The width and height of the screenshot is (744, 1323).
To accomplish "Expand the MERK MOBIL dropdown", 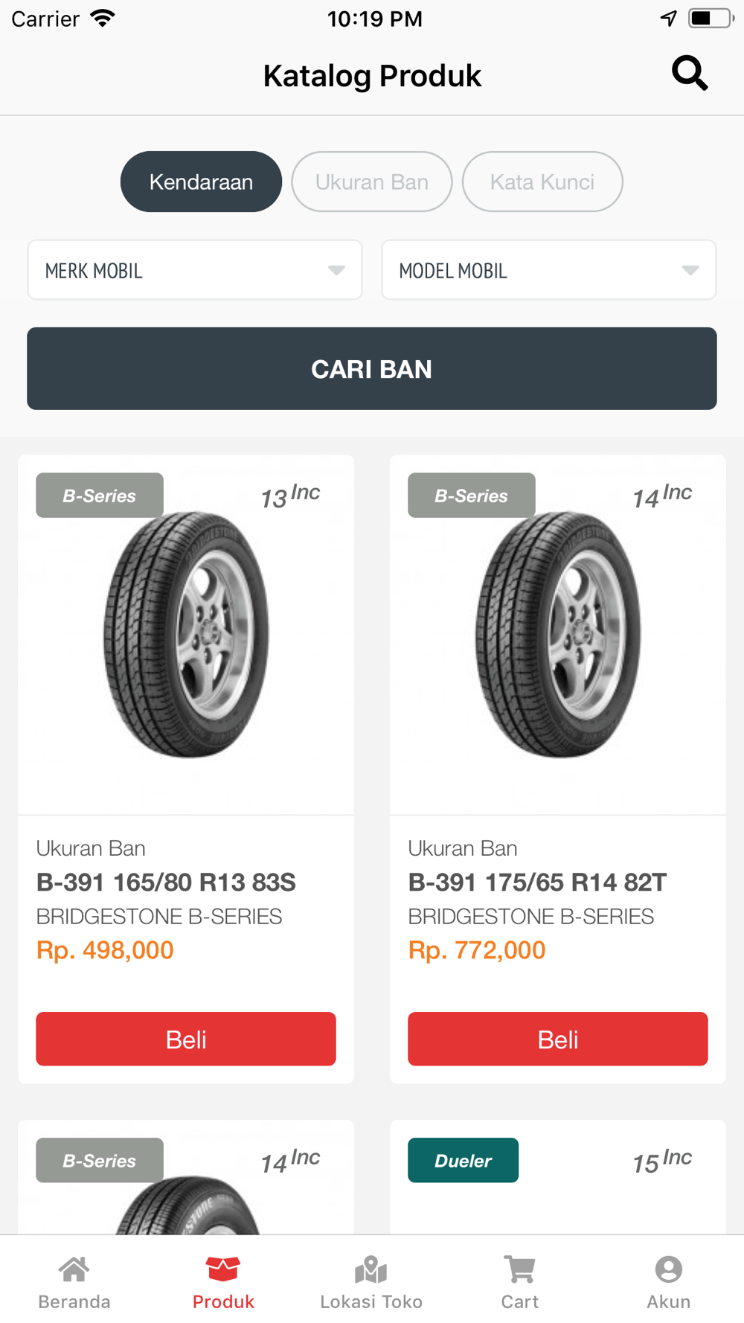I will 195,270.
